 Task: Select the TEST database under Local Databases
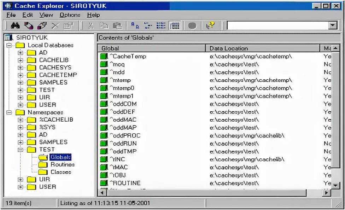click(47, 90)
